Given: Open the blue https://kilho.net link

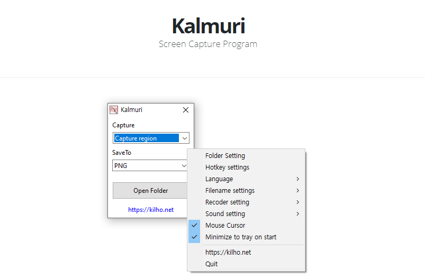Looking at the screenshot, I should coord(151,210).
